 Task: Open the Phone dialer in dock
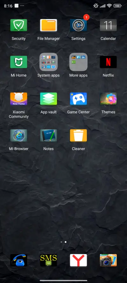19,260
